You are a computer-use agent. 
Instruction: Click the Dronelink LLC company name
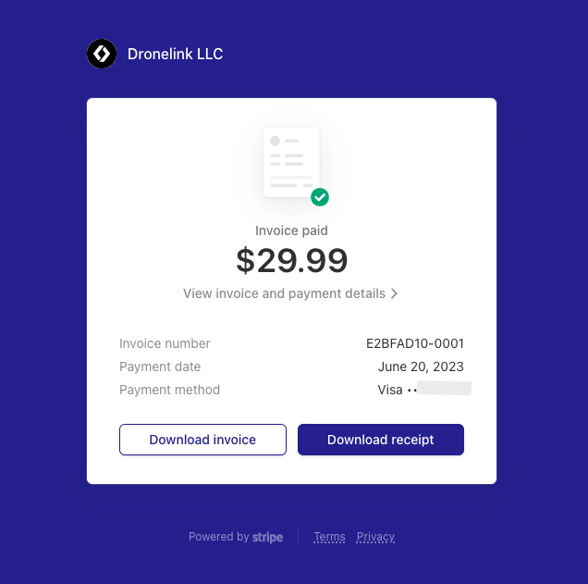(175, 54)
